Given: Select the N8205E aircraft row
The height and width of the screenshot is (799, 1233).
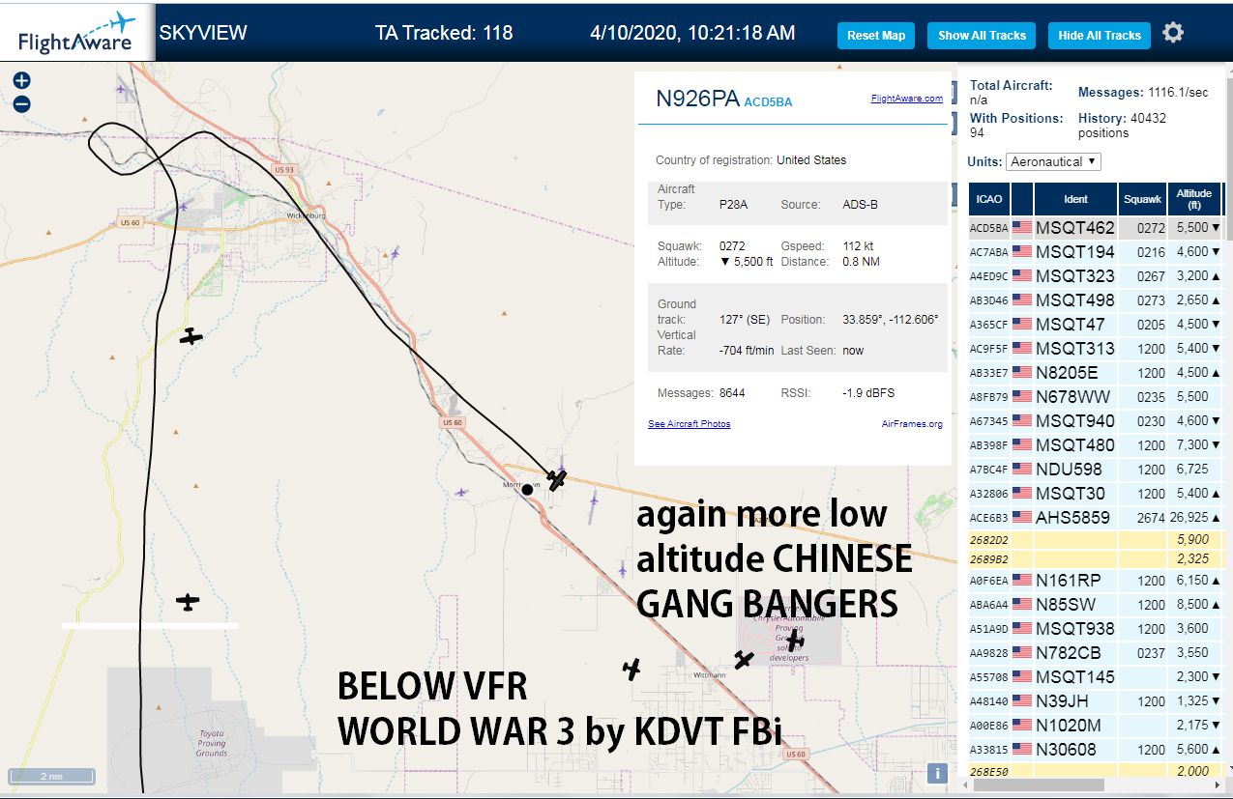Looking at the screenshot, I should point(1097,373).
